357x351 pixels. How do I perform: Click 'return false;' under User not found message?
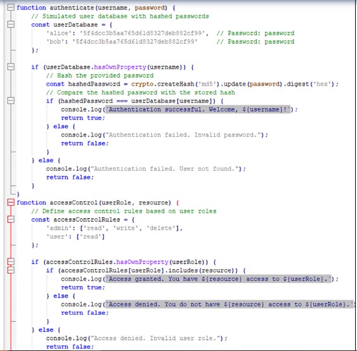[x=70, y=177]
